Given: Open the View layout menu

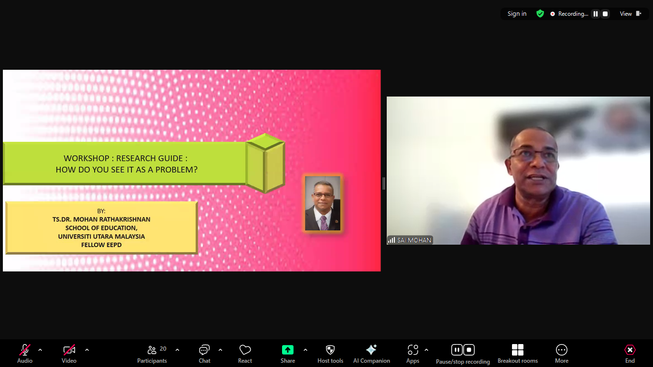Looking at the screenshot, I should click(630, 14).
